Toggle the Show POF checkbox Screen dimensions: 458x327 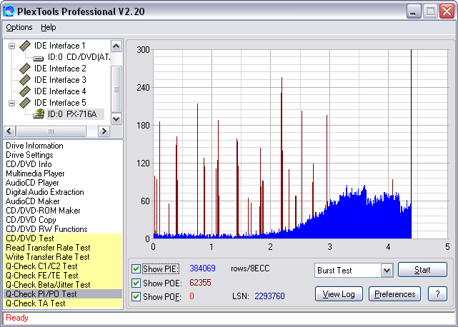[x=136, y=296]
